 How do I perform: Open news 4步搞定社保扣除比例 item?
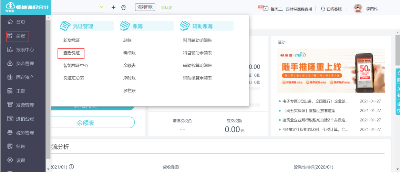(x=315, y=130)
